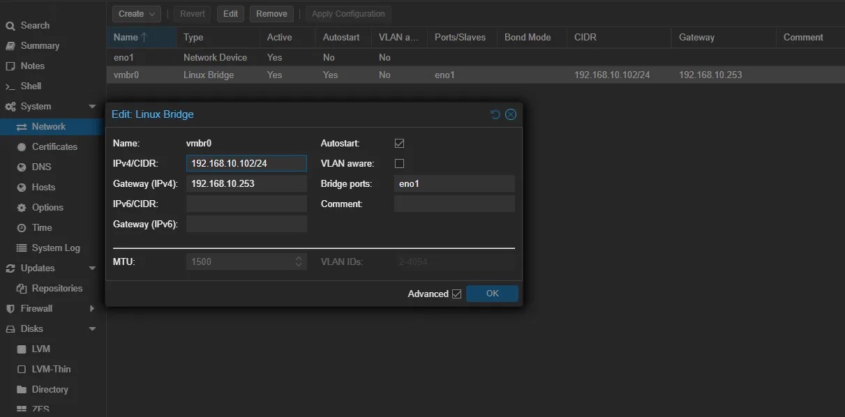Click the Search magnifier icon in sidebar
845x417 pixels.
coord(10,26)
